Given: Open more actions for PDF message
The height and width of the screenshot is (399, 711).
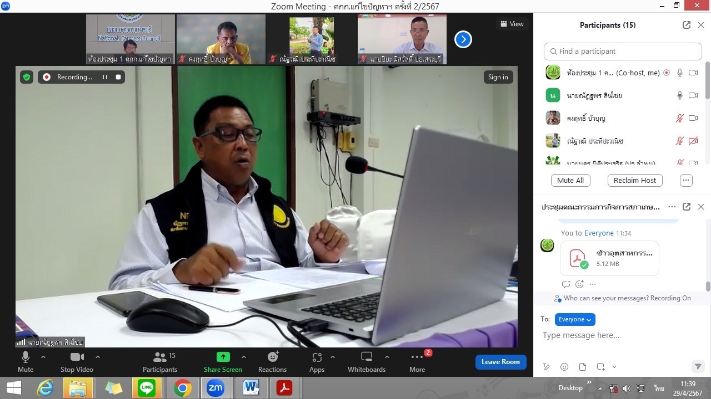Looking at the screenshot, I should tap(593, 284).
